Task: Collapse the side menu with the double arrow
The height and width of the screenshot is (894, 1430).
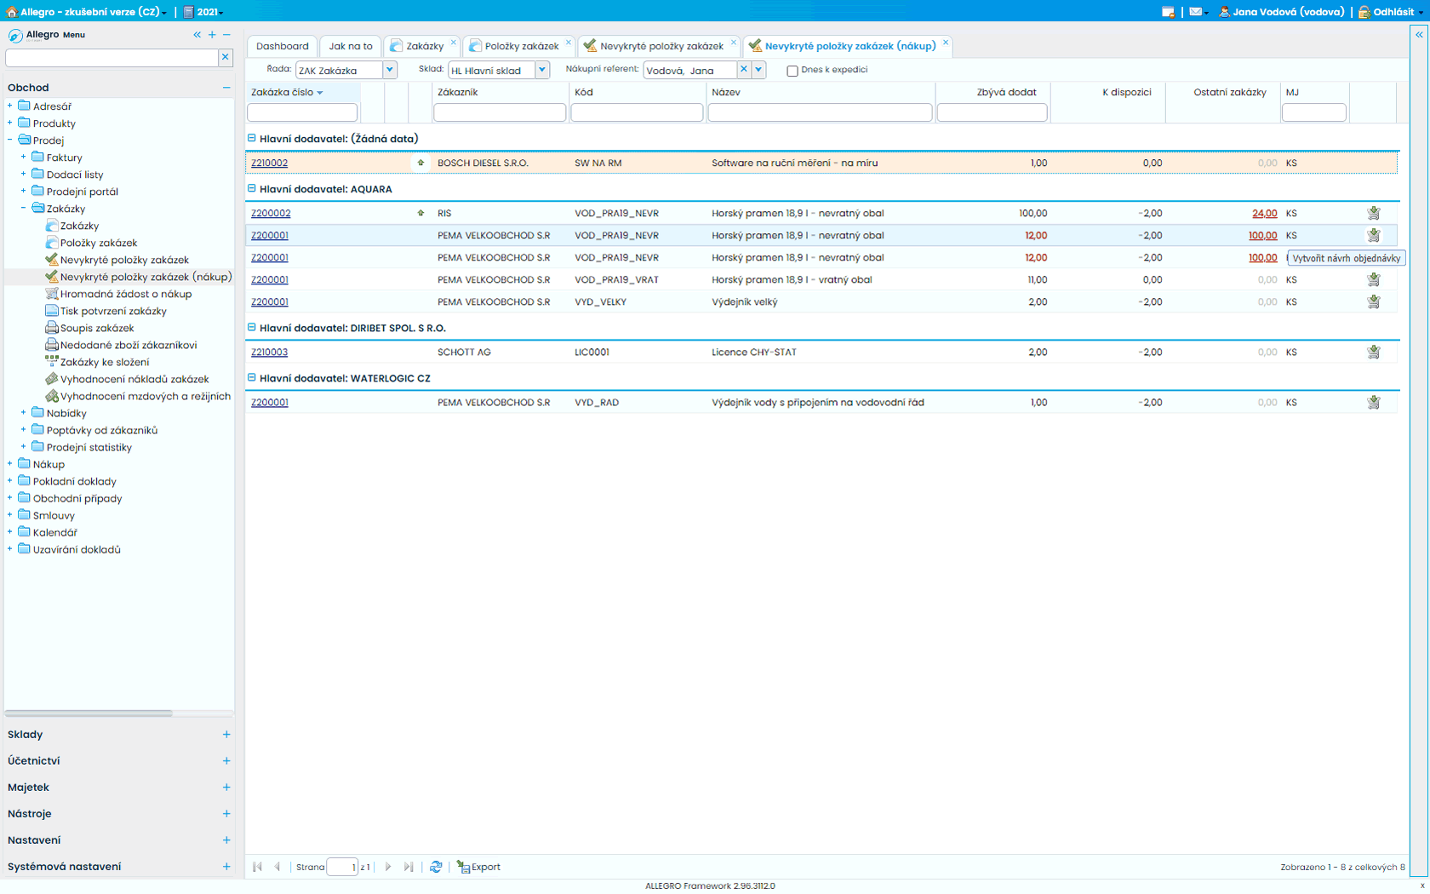Action: pyautogui.click(x=197, y=35)
